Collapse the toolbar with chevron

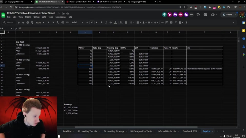click(x=233, y=22)
